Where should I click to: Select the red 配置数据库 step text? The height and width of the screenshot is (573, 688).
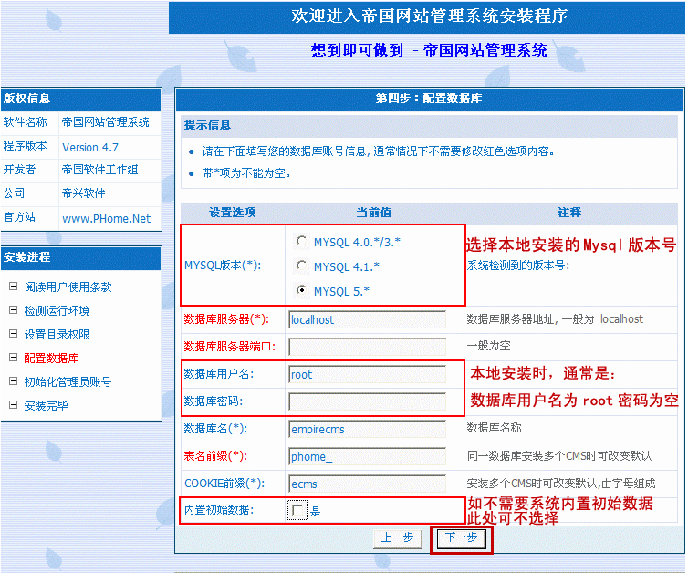(51, 358)
